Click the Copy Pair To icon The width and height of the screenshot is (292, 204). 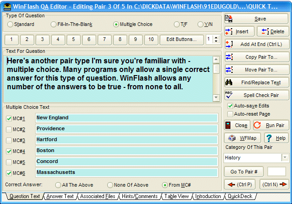point(229,57)
